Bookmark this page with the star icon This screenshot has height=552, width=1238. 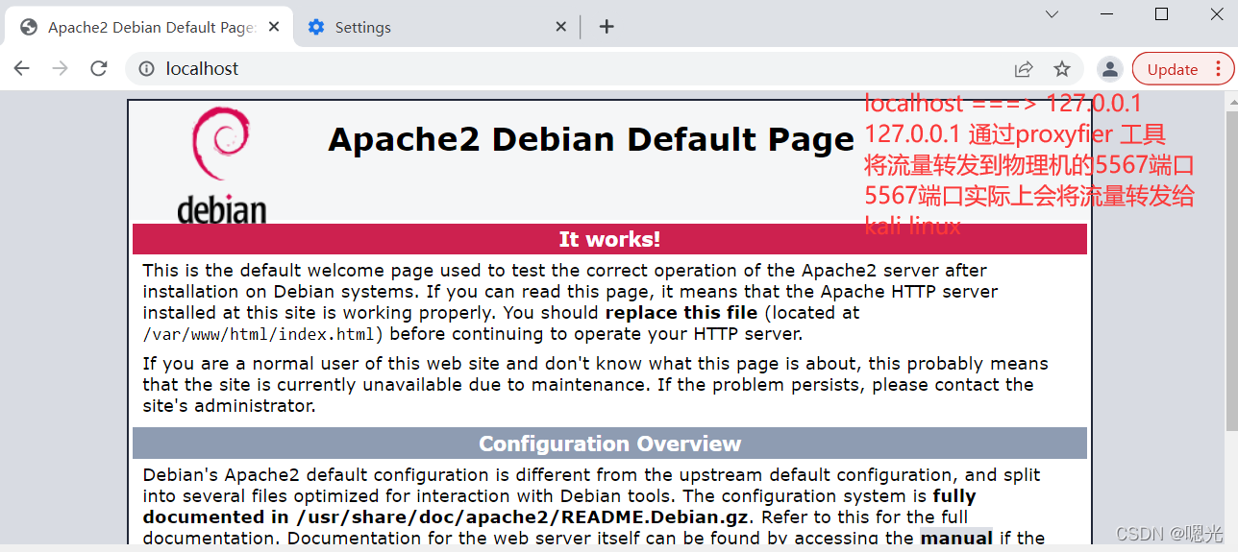point(1062,68)
